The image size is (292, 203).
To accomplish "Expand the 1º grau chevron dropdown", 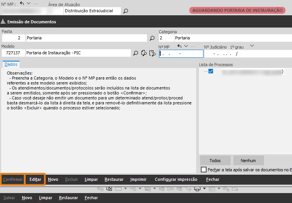I will coord(252,46).
